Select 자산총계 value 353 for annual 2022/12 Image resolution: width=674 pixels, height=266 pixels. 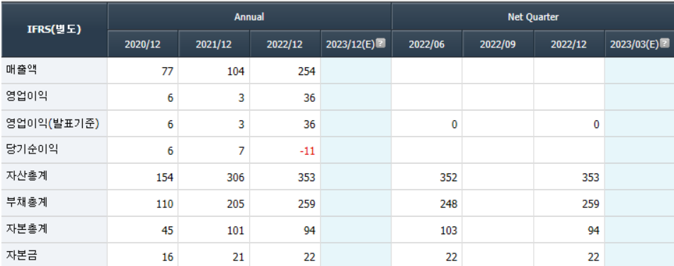306,178
